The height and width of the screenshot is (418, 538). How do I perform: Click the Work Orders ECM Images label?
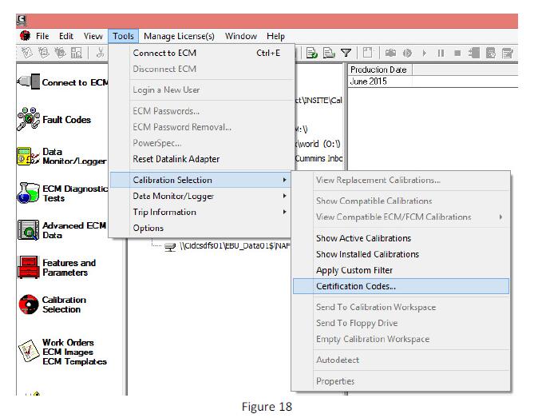pyautogui.click(x=74, y=352)
